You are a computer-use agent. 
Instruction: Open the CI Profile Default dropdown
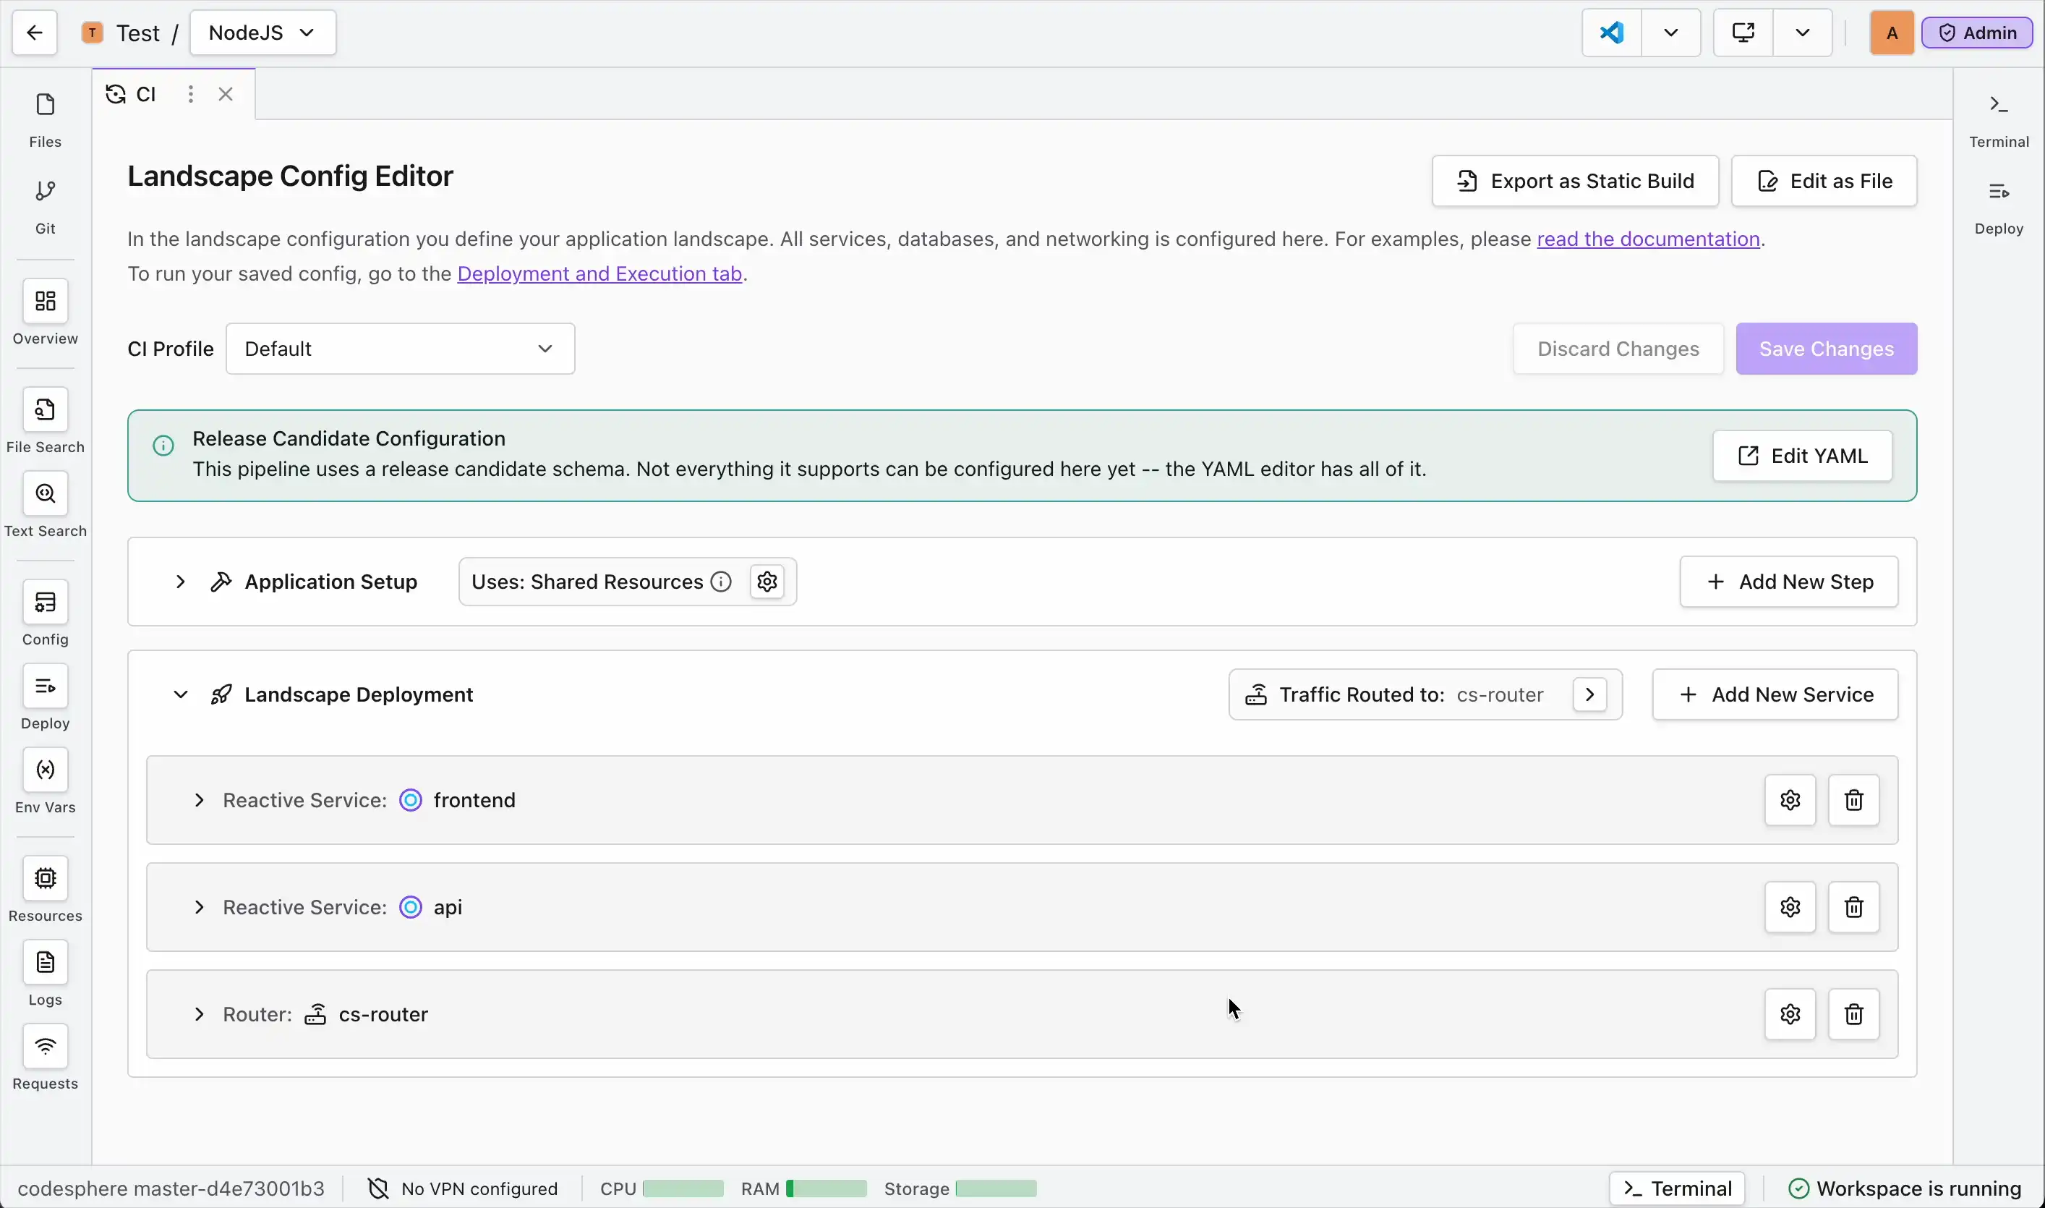[x=401, y=349]
